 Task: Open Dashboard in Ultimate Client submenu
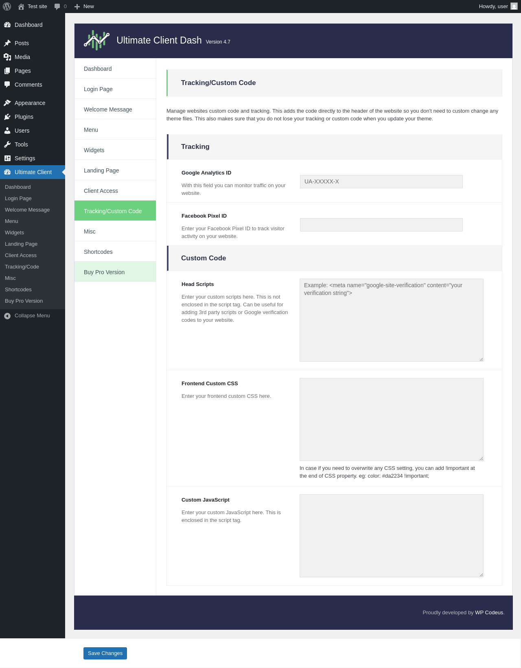[33, 187]
